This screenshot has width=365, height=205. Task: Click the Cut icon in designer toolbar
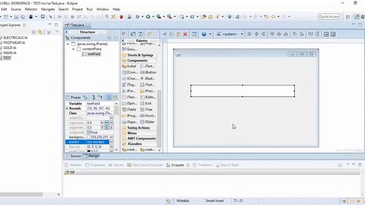(x=165, y=34)
